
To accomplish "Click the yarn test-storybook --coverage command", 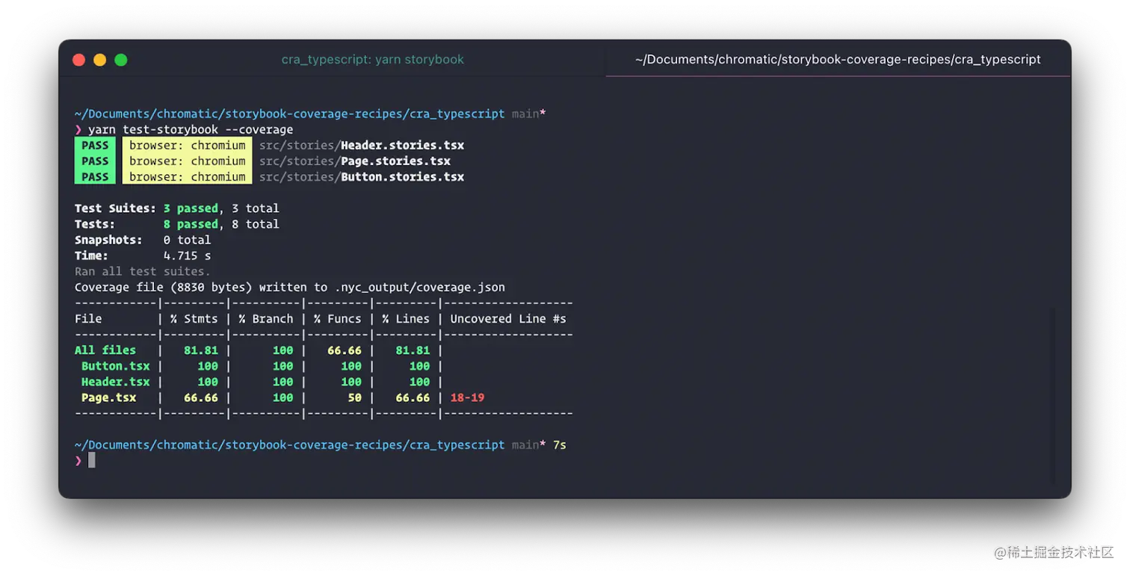I will 191,130.
